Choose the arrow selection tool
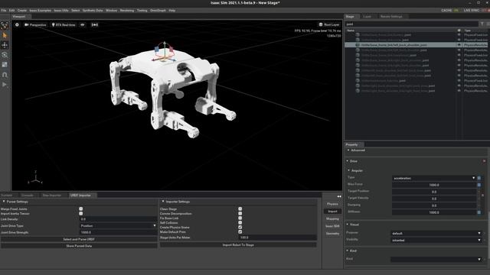 pos(5,35)
